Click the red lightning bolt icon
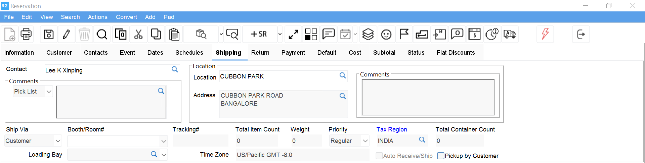This screenshot has height=163, width=645. pyautogui.click(x=545, y=34)
